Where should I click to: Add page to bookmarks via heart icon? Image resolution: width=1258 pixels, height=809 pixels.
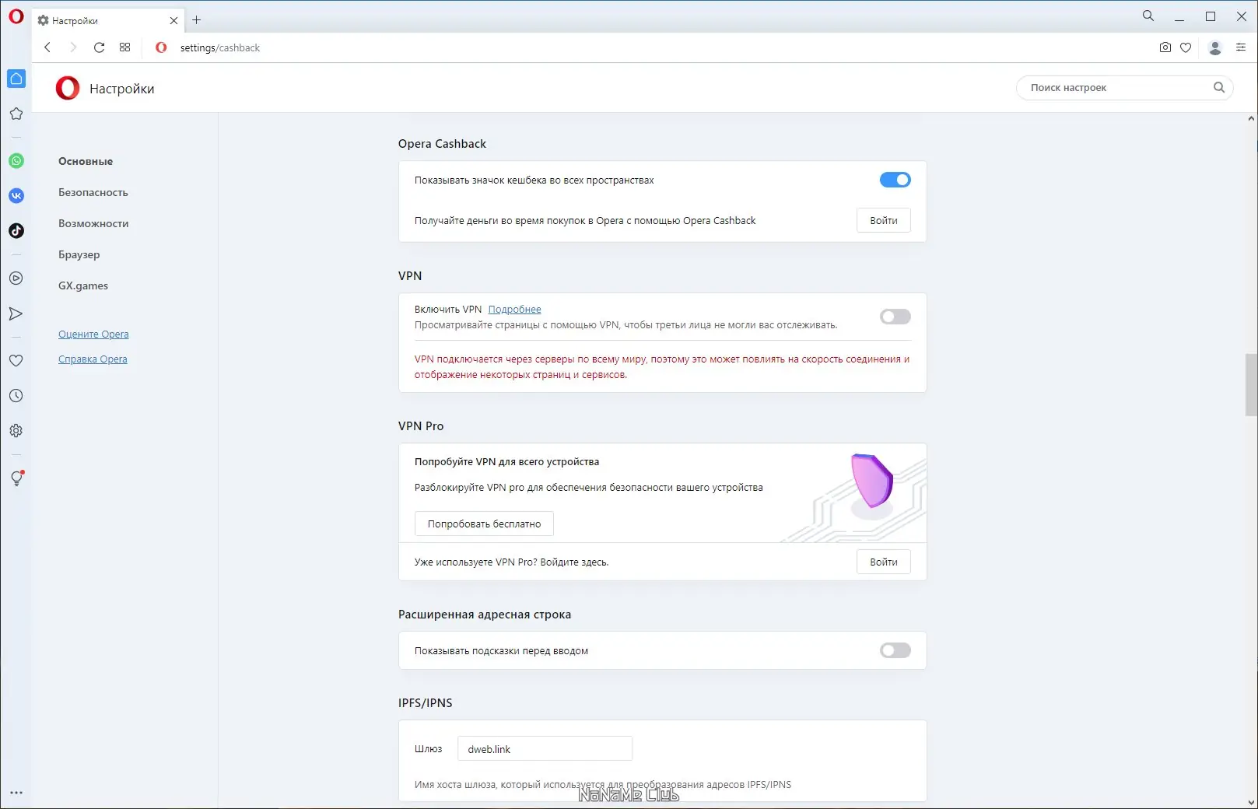[1186, 47]
